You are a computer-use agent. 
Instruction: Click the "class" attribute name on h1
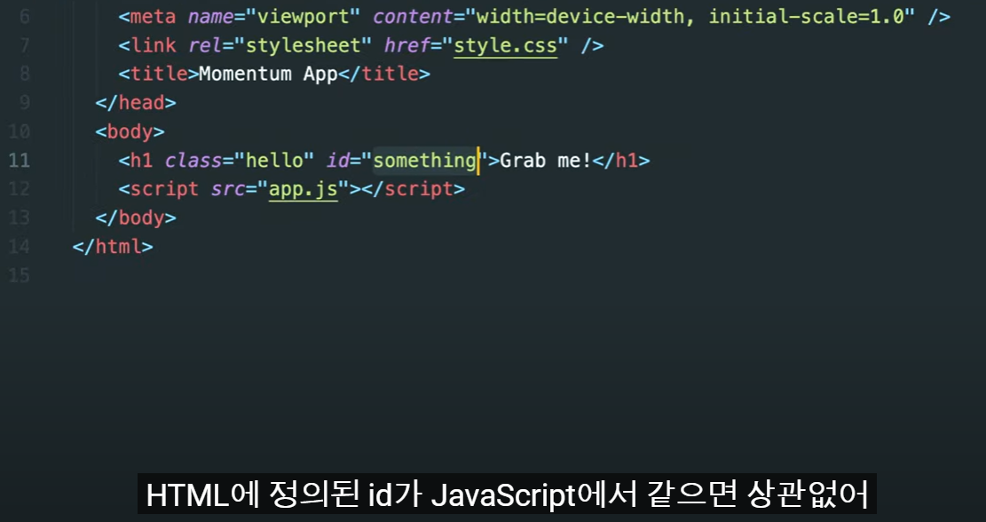point(193,161)
